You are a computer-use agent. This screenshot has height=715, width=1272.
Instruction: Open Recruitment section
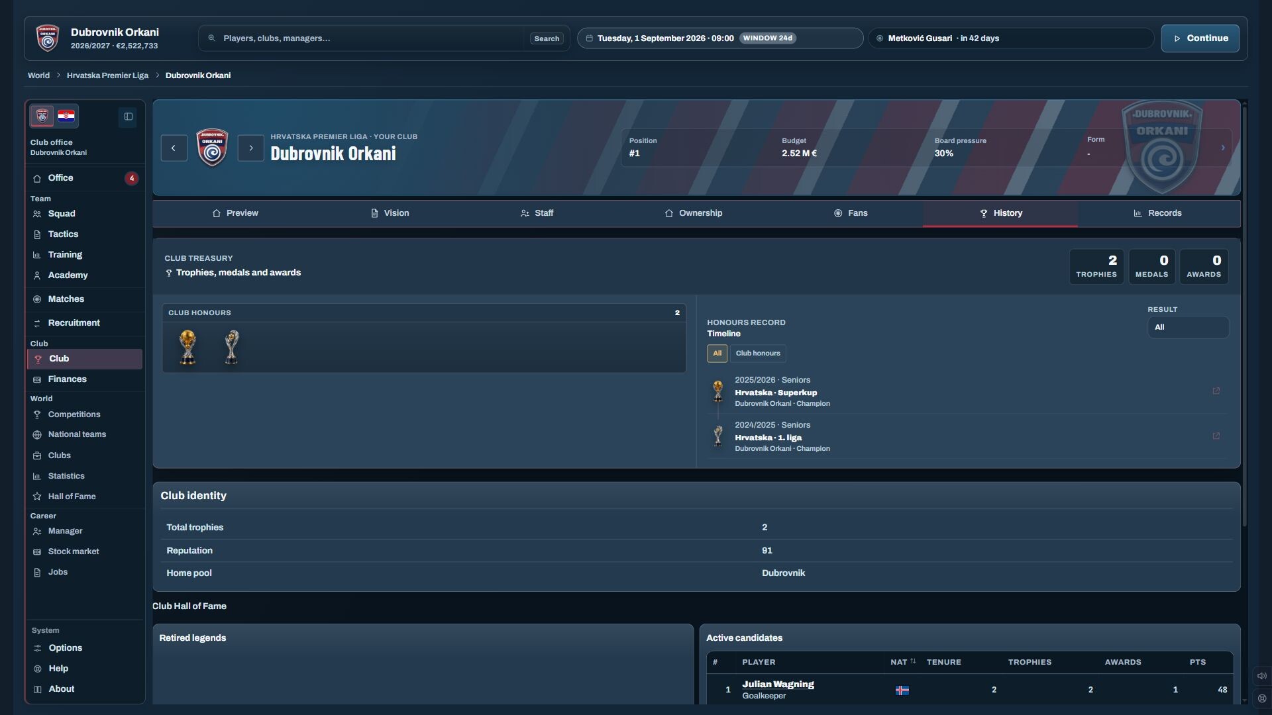(x=85, y=323)
